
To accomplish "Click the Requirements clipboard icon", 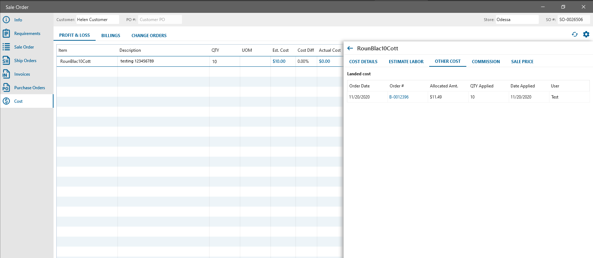I will tap(6, 33).
